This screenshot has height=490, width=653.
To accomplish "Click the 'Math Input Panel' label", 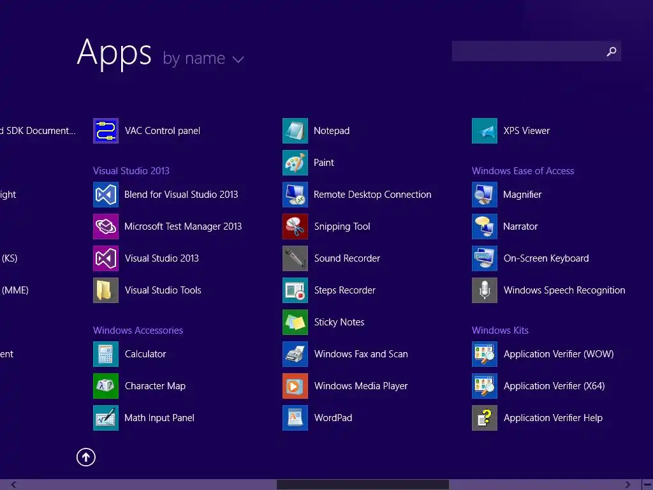I will [159, 418].
